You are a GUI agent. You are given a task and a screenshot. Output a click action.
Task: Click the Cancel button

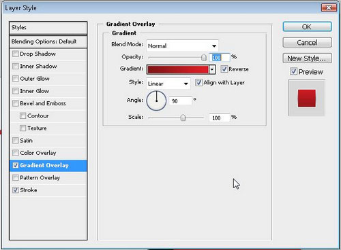click(x=307, y=43)
